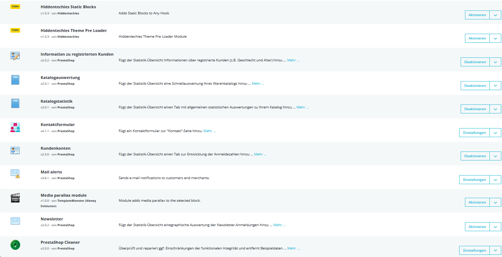This screenshot has height=257, width=502.
Task: Expand action dropdown for Katalogstatistik
Action: [x=495, y=109]
